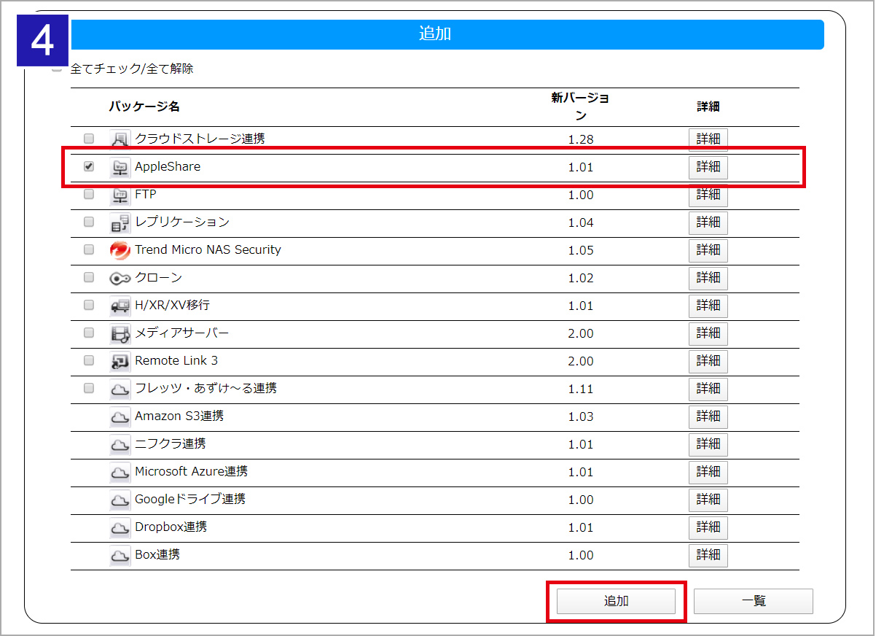This screenshot has width=884, height=636.
Task: Open 詳細 for AppleShare
Action: (708, 167)
